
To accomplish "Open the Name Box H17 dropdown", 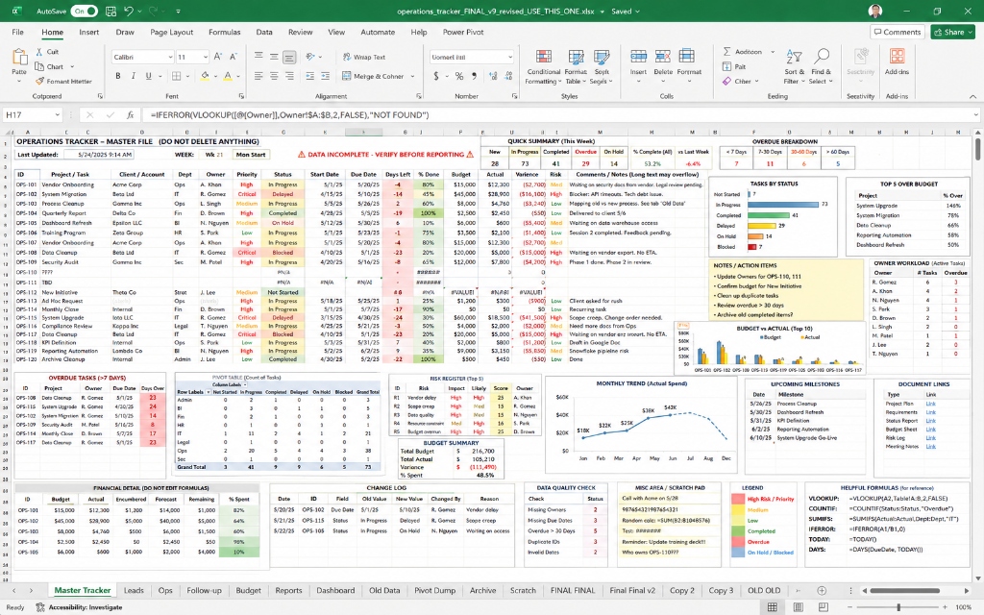I will point(57,115).
